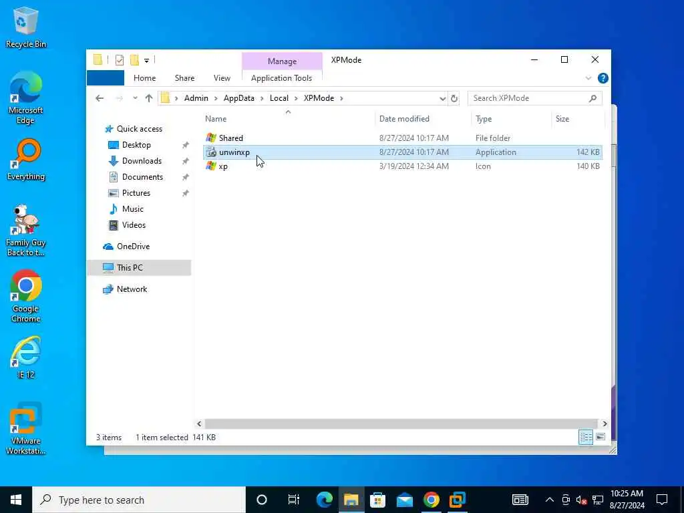
Task: Click the taskbar search box
Action: coord(139,500)
